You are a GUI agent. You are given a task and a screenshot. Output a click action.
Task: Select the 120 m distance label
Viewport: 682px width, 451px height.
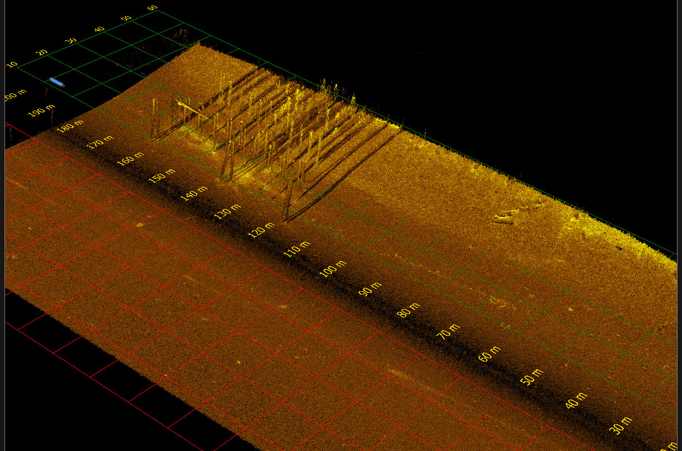(x=262, y=229)
